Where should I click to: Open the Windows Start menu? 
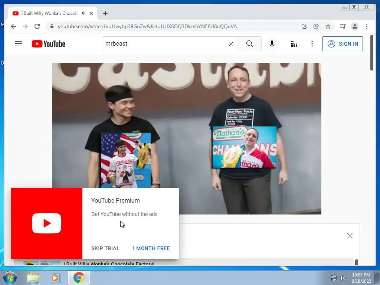(x=10, y=278)
